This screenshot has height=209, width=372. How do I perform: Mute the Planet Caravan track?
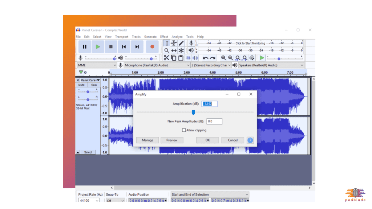(x=81, y=85)
